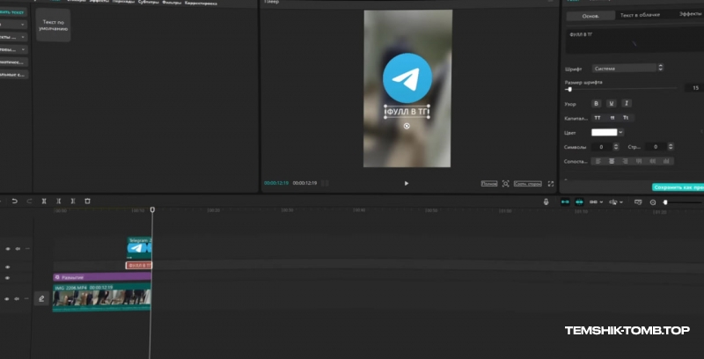Select the ФУЛЛ В ТГ text in preview
Image resolution: width=704 pixels, height=359 pixels.
407,111
